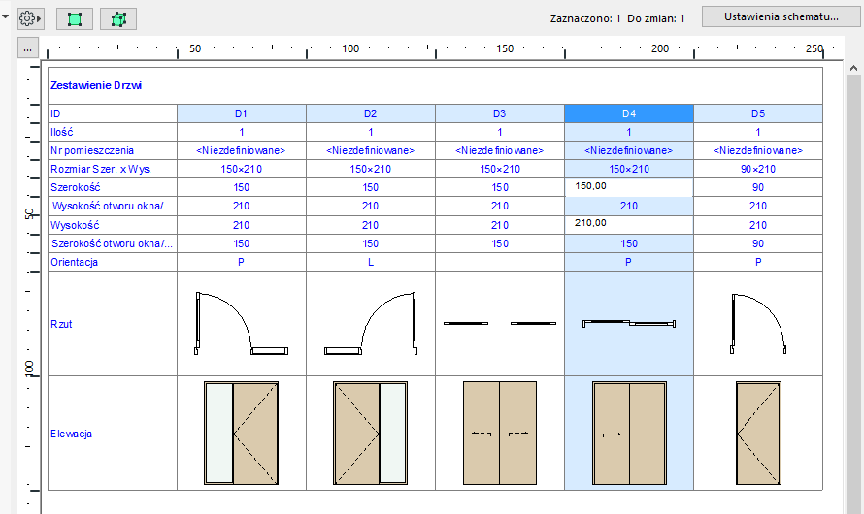The image size is (864, 514).
Task: Click the D2 orientation cell L
Action: 370,262
